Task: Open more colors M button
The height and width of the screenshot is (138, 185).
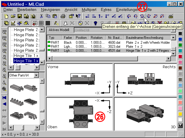Action: [x=180, y=126]
